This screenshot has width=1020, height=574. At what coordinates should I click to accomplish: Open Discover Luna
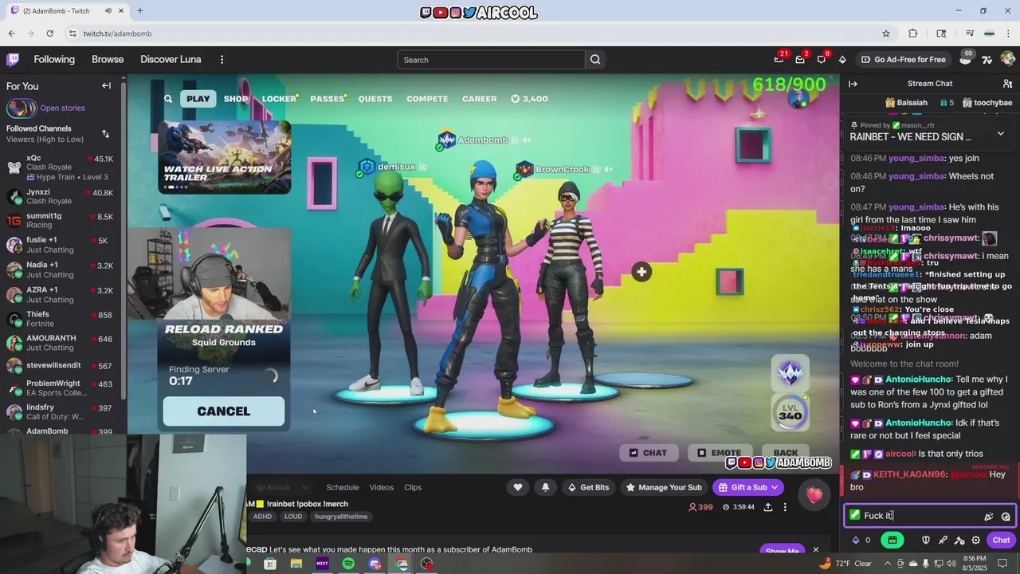click(x=171, y=60)
